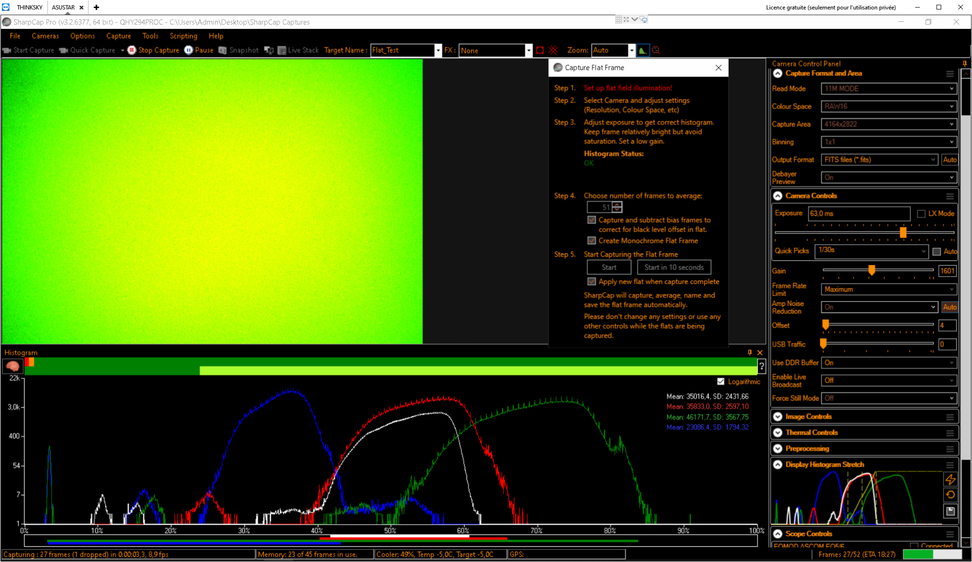Collapse the Camera Controls section

click(777, 196)
